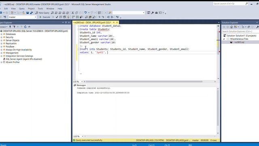Click the Toolbox icon in main toolbar
The height and width of the screenshot is (146, 259).
157,13
